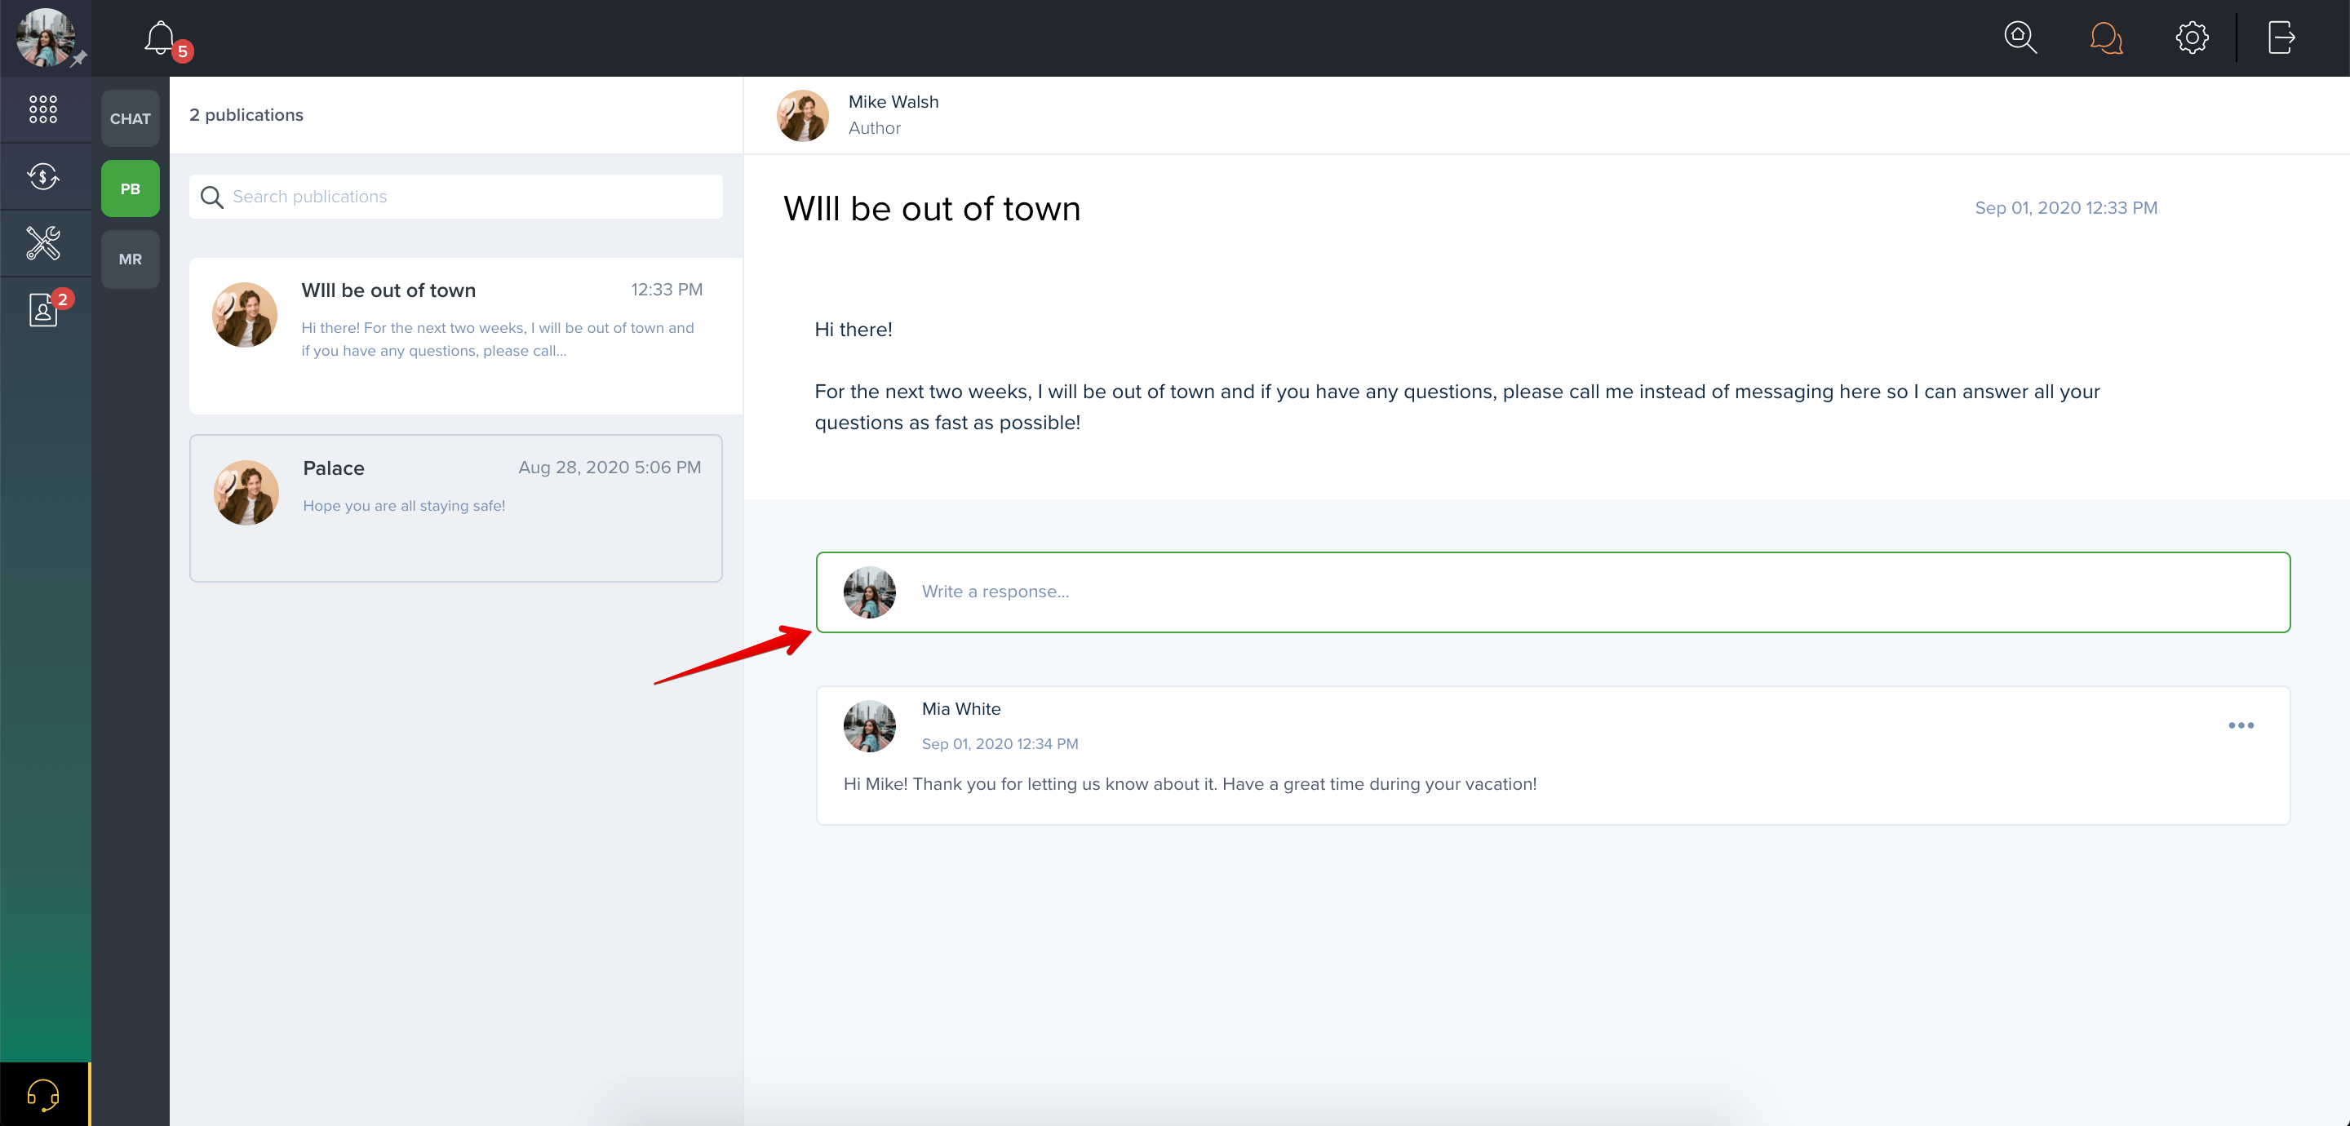
Task: Select the 'WIll be out of town' publication card
Action: [x=465, y=336]
